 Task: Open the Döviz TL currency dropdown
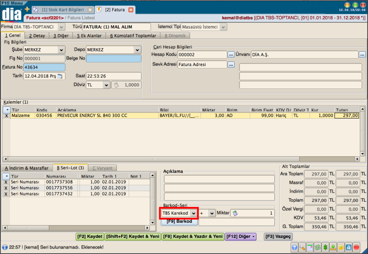(x=106, y=85)
